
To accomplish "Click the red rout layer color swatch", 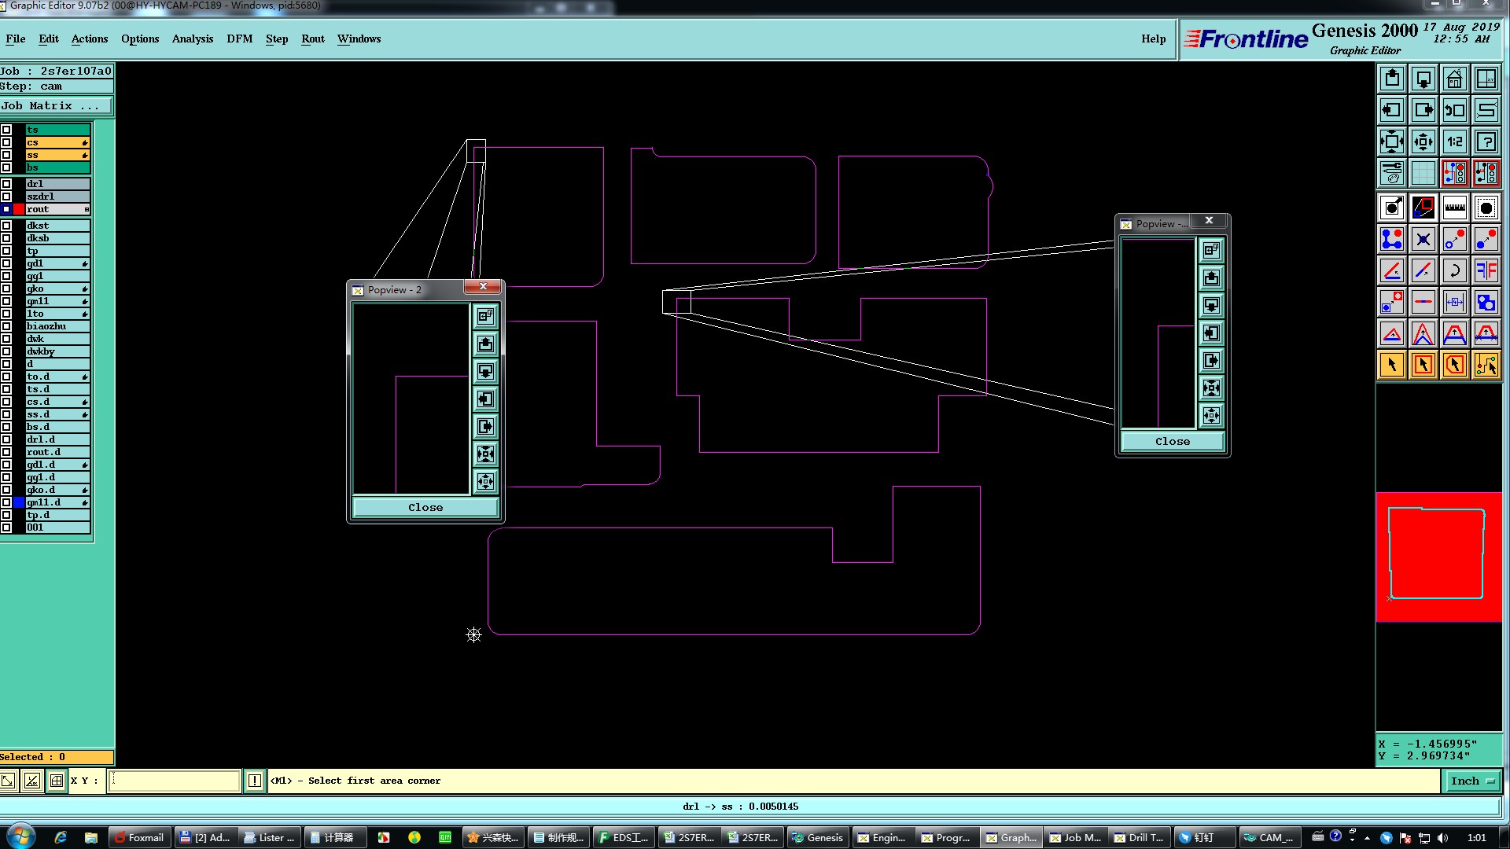I will tap(19, 209).
